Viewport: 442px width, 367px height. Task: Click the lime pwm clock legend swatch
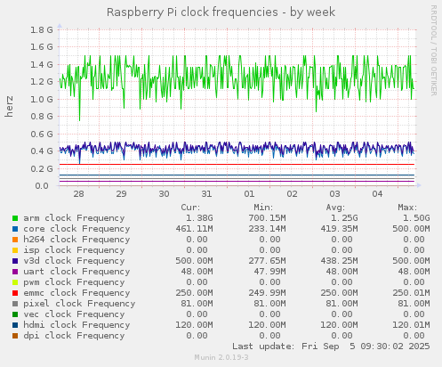15,282
